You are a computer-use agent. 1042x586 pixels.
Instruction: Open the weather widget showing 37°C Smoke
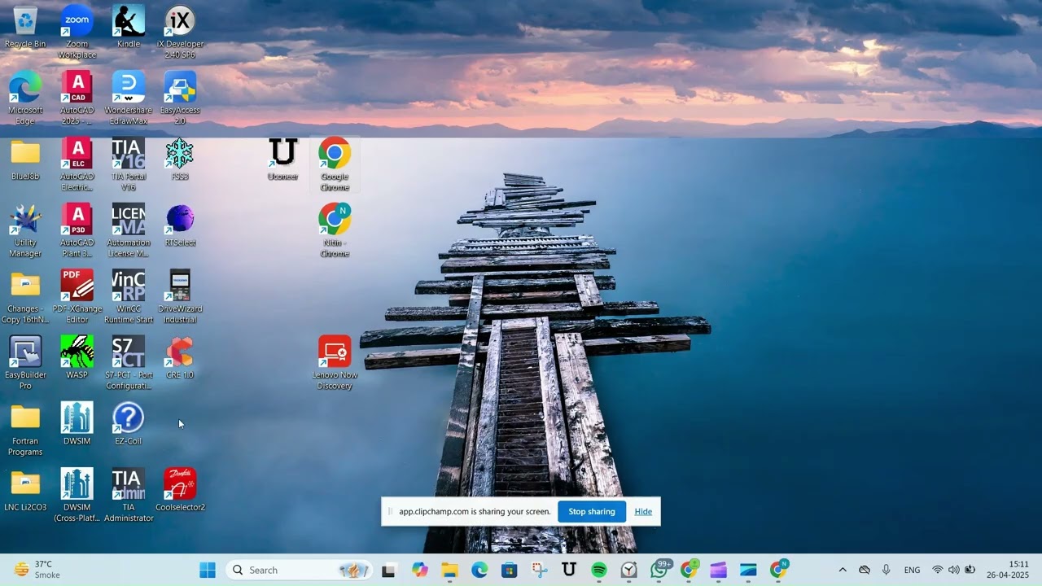[x=38, y=570]
